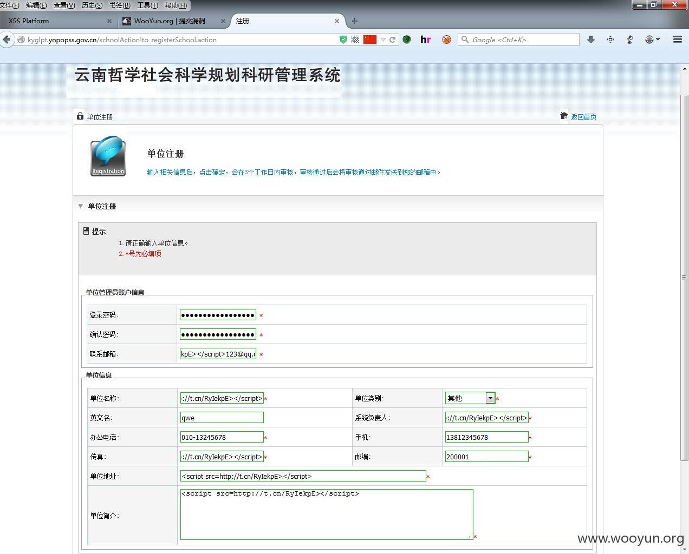Open the globe icon dropdown in toolbar
The width and height of the screenshot is (689, 554).
point(652,39)
